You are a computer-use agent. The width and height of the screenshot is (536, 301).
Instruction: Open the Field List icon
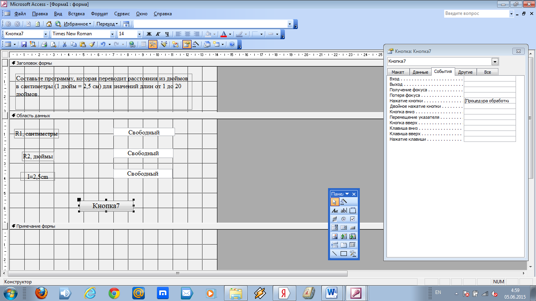(x=144, y=44)
